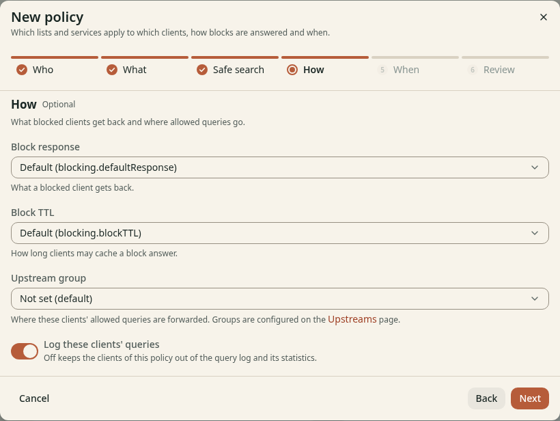
Task: Open the Upstream group dropdown
Action: pyautogui.click(x=280, y=299)
